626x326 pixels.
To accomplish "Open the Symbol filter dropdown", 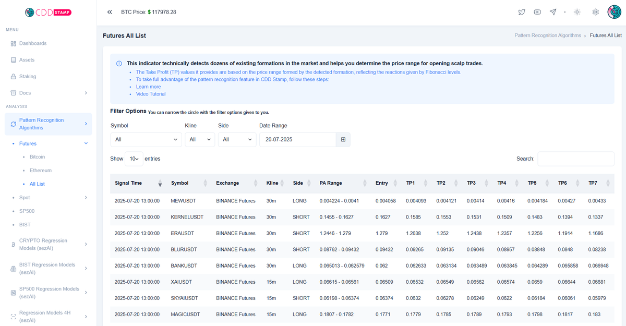I will [146, 139].
